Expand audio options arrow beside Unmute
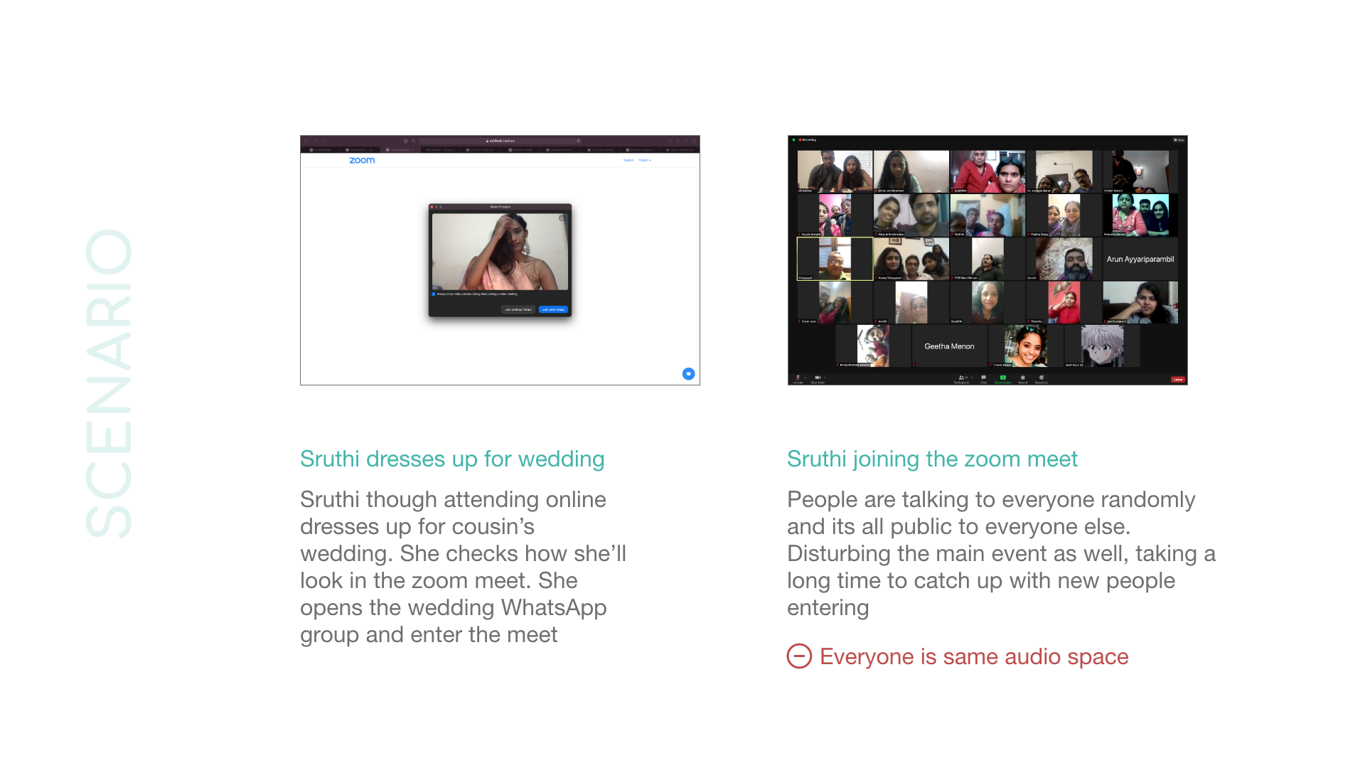This screenshot has height=768, width=1365. (x=805, y=378)
